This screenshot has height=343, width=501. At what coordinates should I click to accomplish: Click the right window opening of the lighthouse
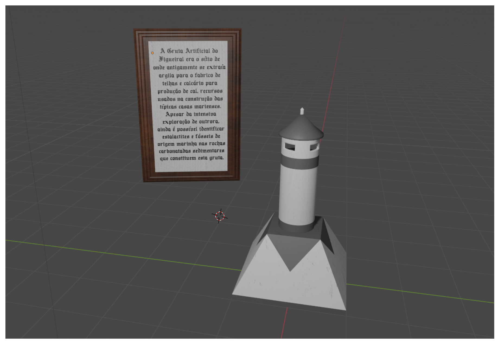click(313, 147)
